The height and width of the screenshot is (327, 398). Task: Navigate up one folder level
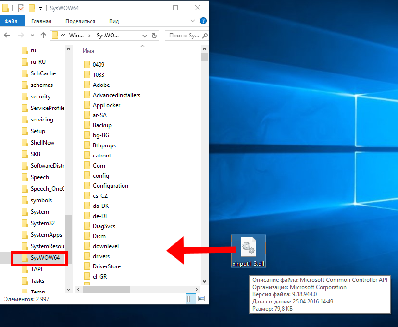43,36
